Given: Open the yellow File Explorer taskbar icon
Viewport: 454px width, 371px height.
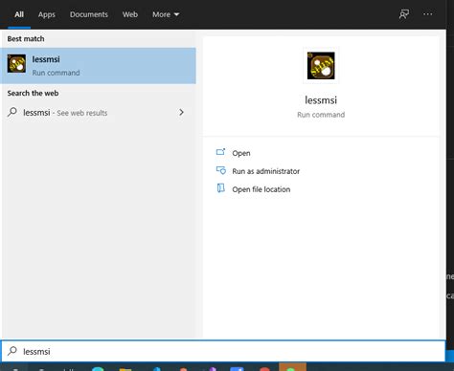Looking at the screenshot, I should (x=125, y=369).
